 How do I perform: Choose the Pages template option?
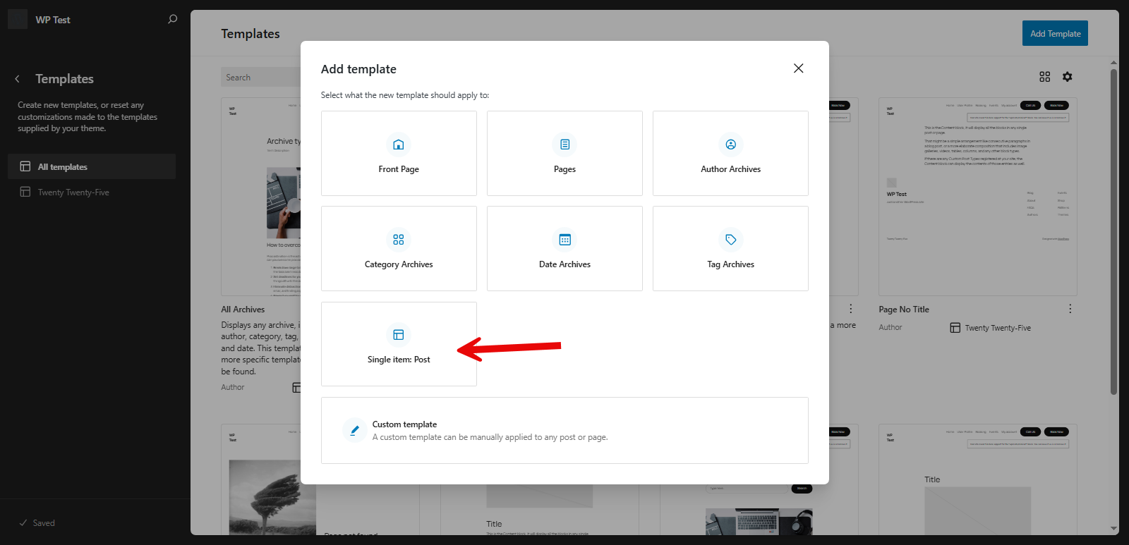(564, 153)
